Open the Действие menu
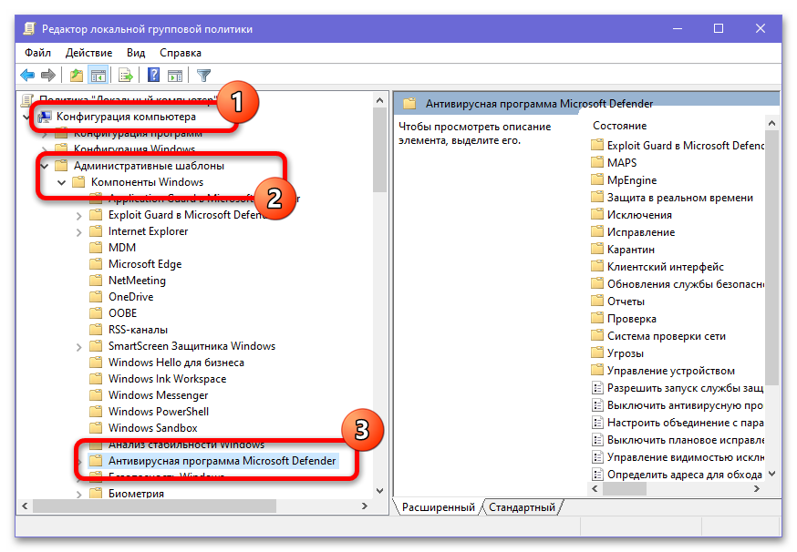 [89, 53]
